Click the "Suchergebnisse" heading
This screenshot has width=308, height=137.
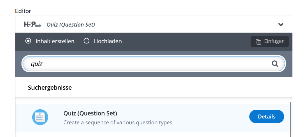(50, 88)
